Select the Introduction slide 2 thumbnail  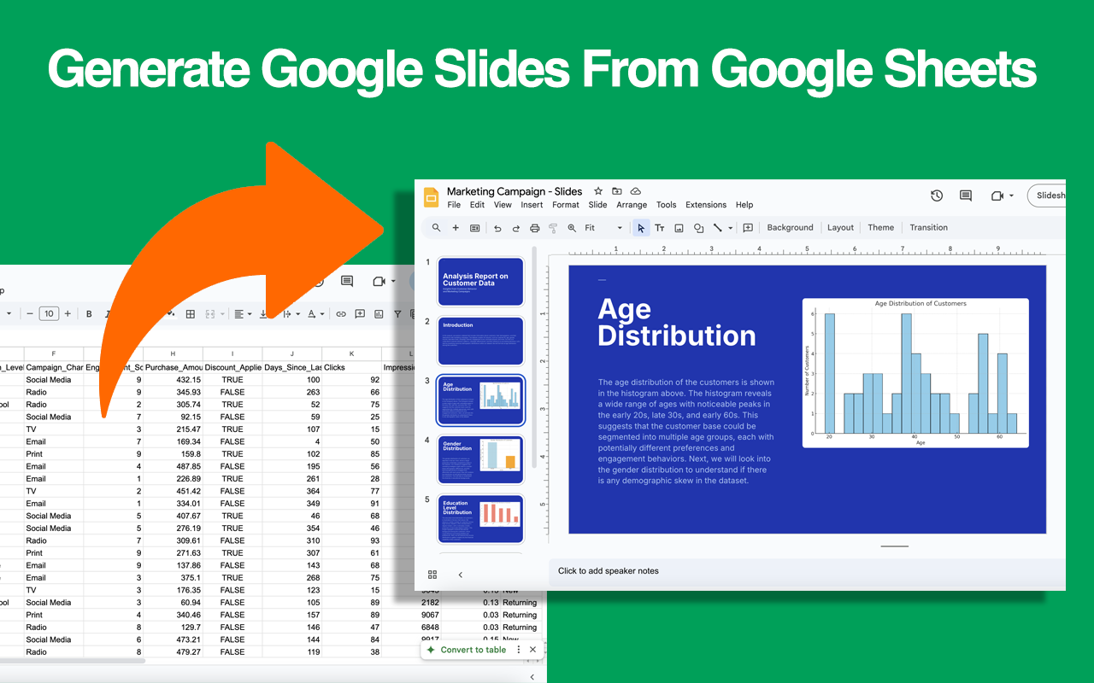click(480, 341)
